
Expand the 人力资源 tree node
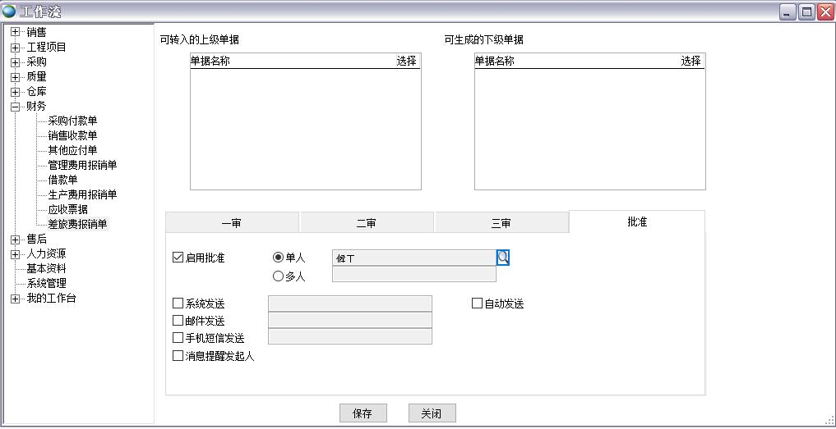(x=15, y=254)
